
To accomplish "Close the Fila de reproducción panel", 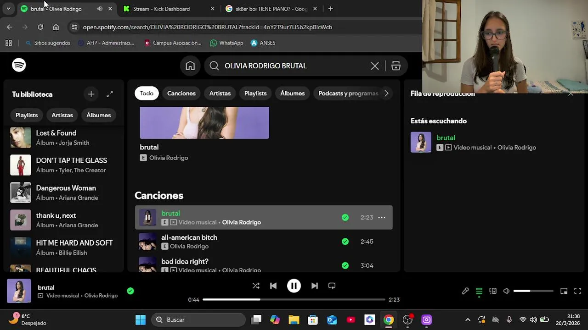I will coord(571,93).
